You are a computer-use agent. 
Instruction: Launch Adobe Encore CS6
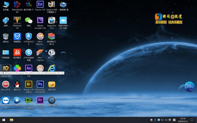(40, 4)
